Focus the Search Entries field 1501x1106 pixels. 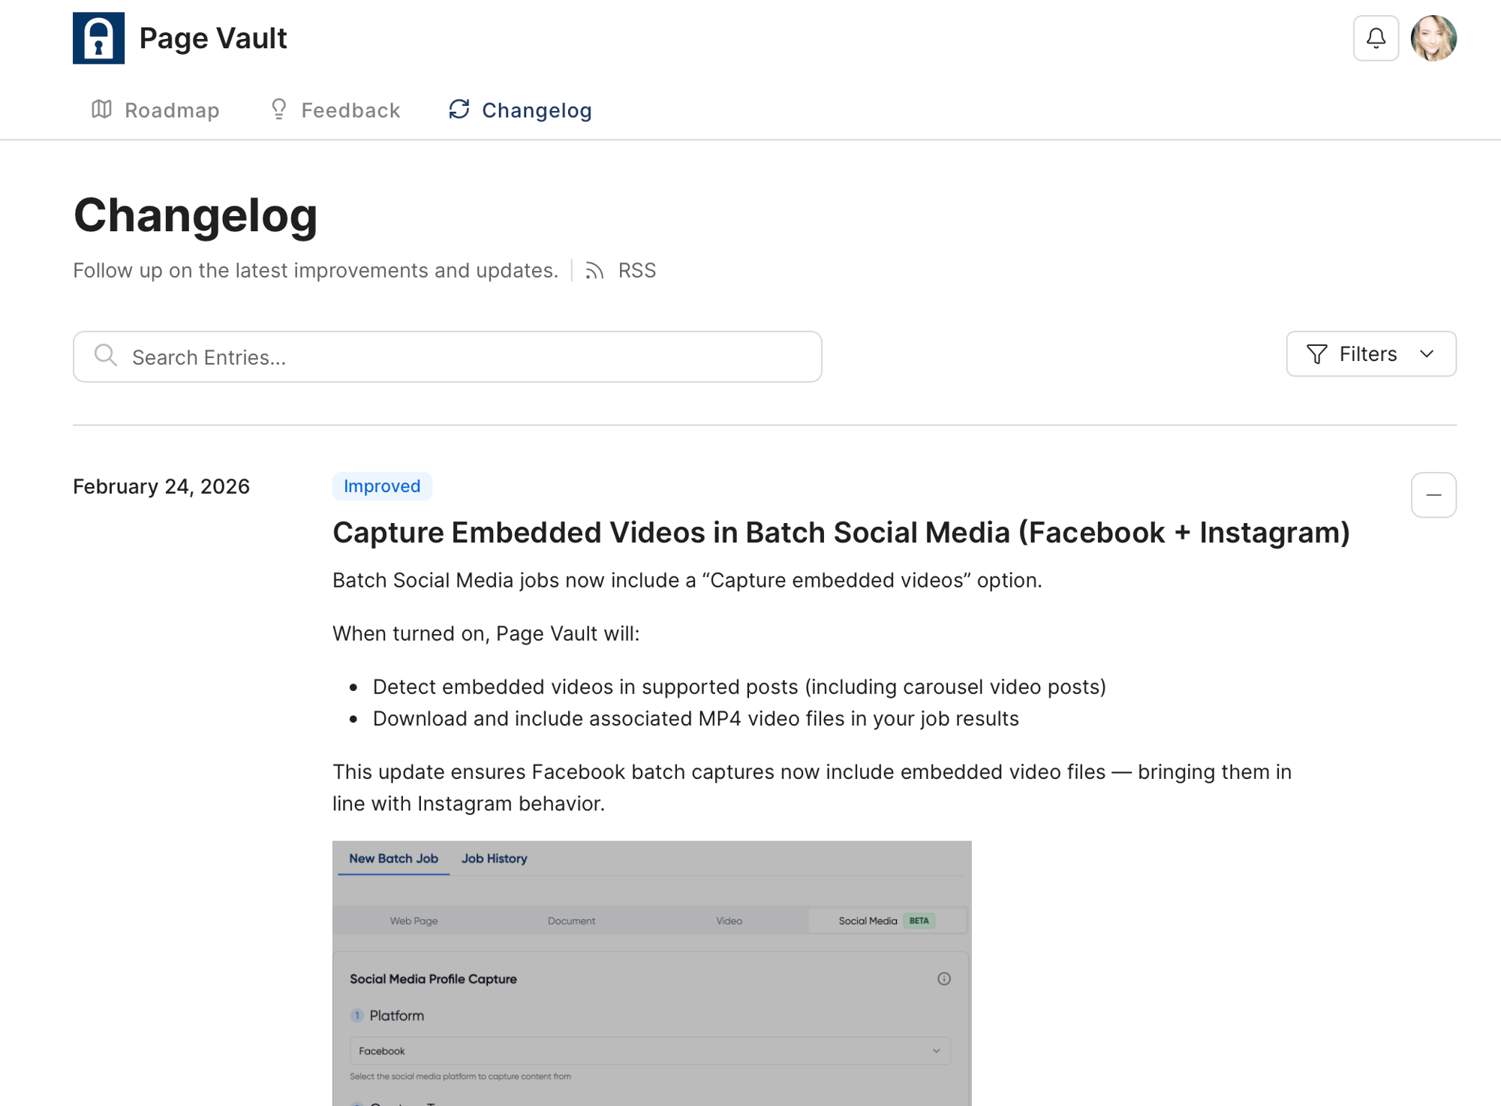click(465, 357)
